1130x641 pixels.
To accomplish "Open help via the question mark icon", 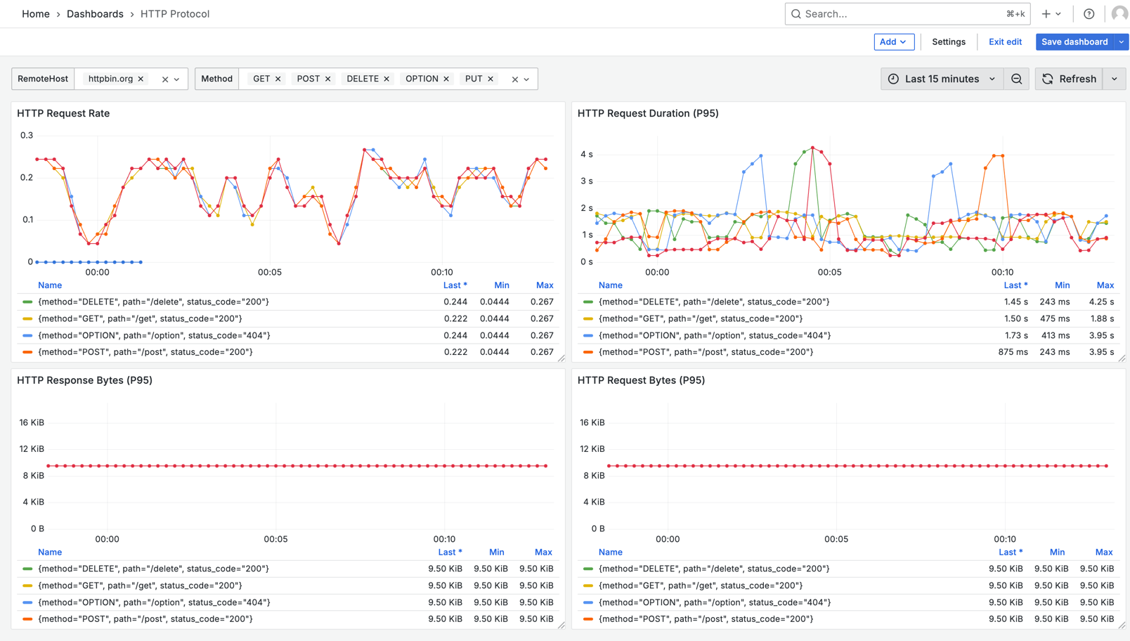I will pyautogui.click(x=1089, y=13).
